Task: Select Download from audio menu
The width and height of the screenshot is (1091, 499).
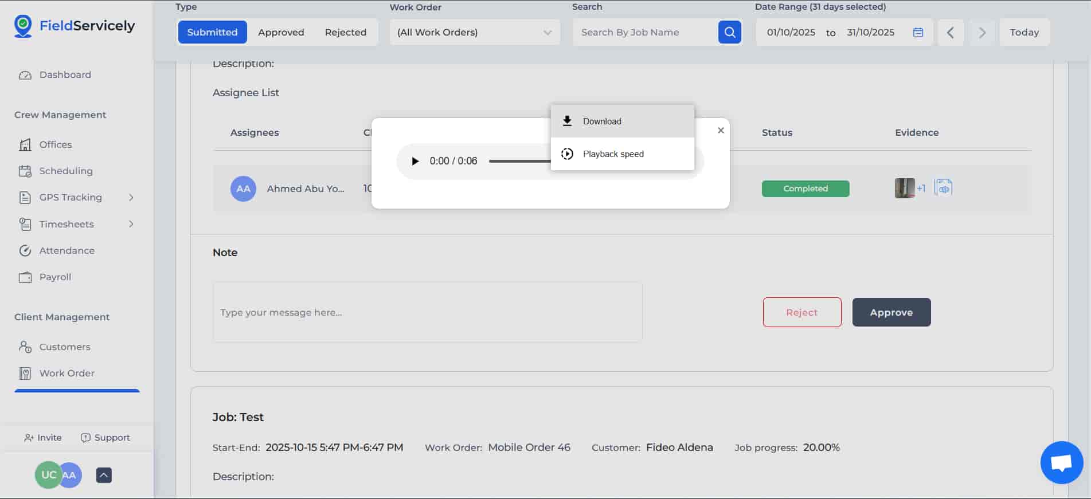Action: tap(623, 121)
